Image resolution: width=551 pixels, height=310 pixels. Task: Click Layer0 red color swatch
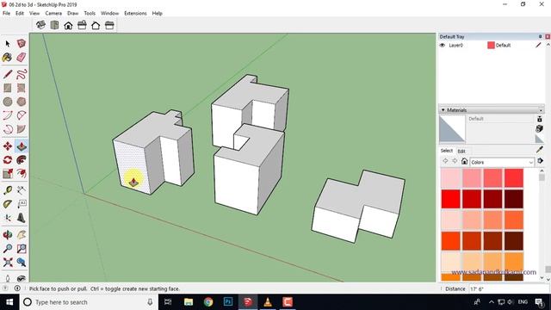coord(491,46)
